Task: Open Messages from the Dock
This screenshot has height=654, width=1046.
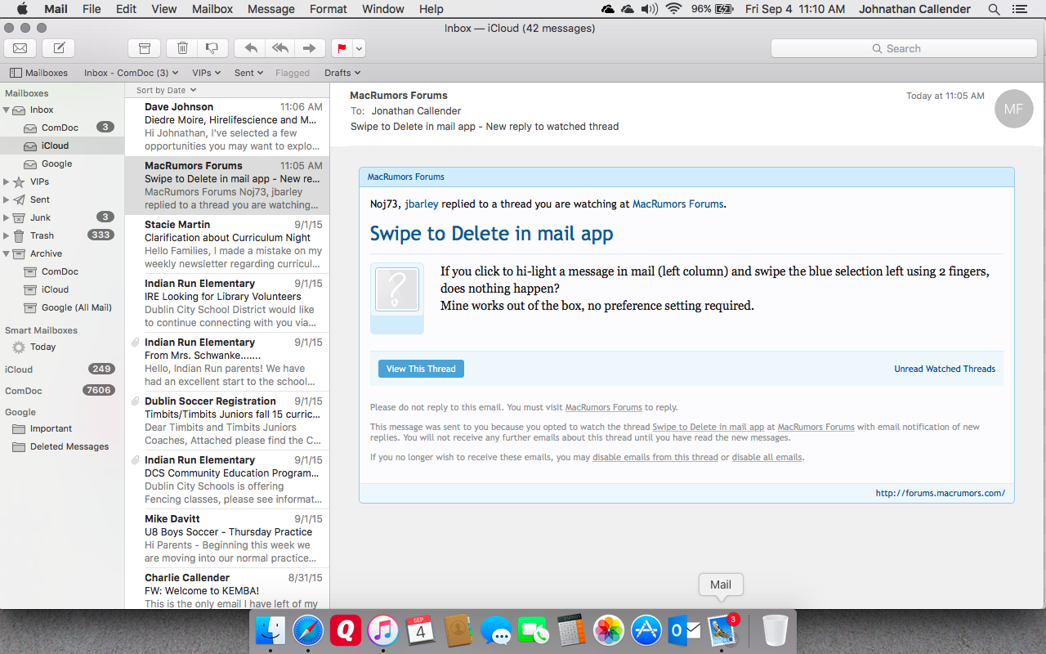Action: point(495,630)
